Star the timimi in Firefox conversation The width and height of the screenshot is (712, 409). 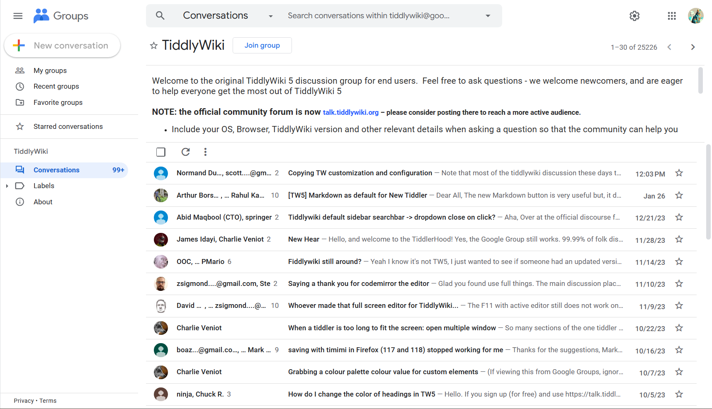tap(679, 350)
